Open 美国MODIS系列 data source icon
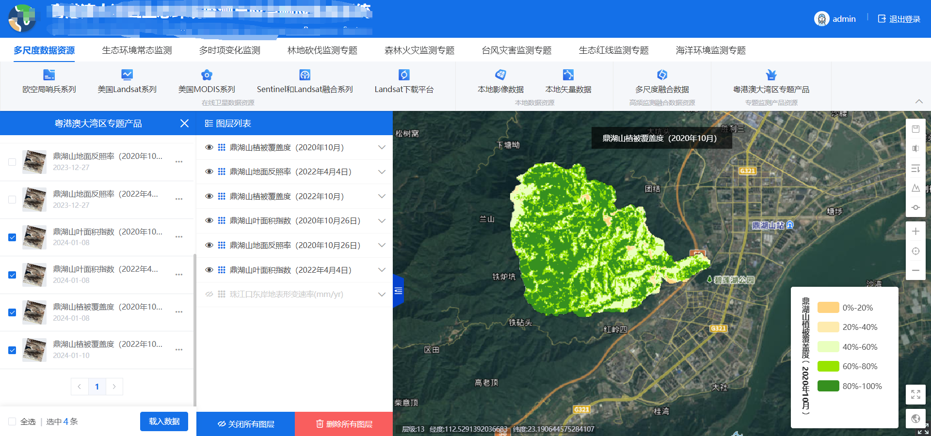This screenshot has height=436, width=931. click(x=207, y=75)
